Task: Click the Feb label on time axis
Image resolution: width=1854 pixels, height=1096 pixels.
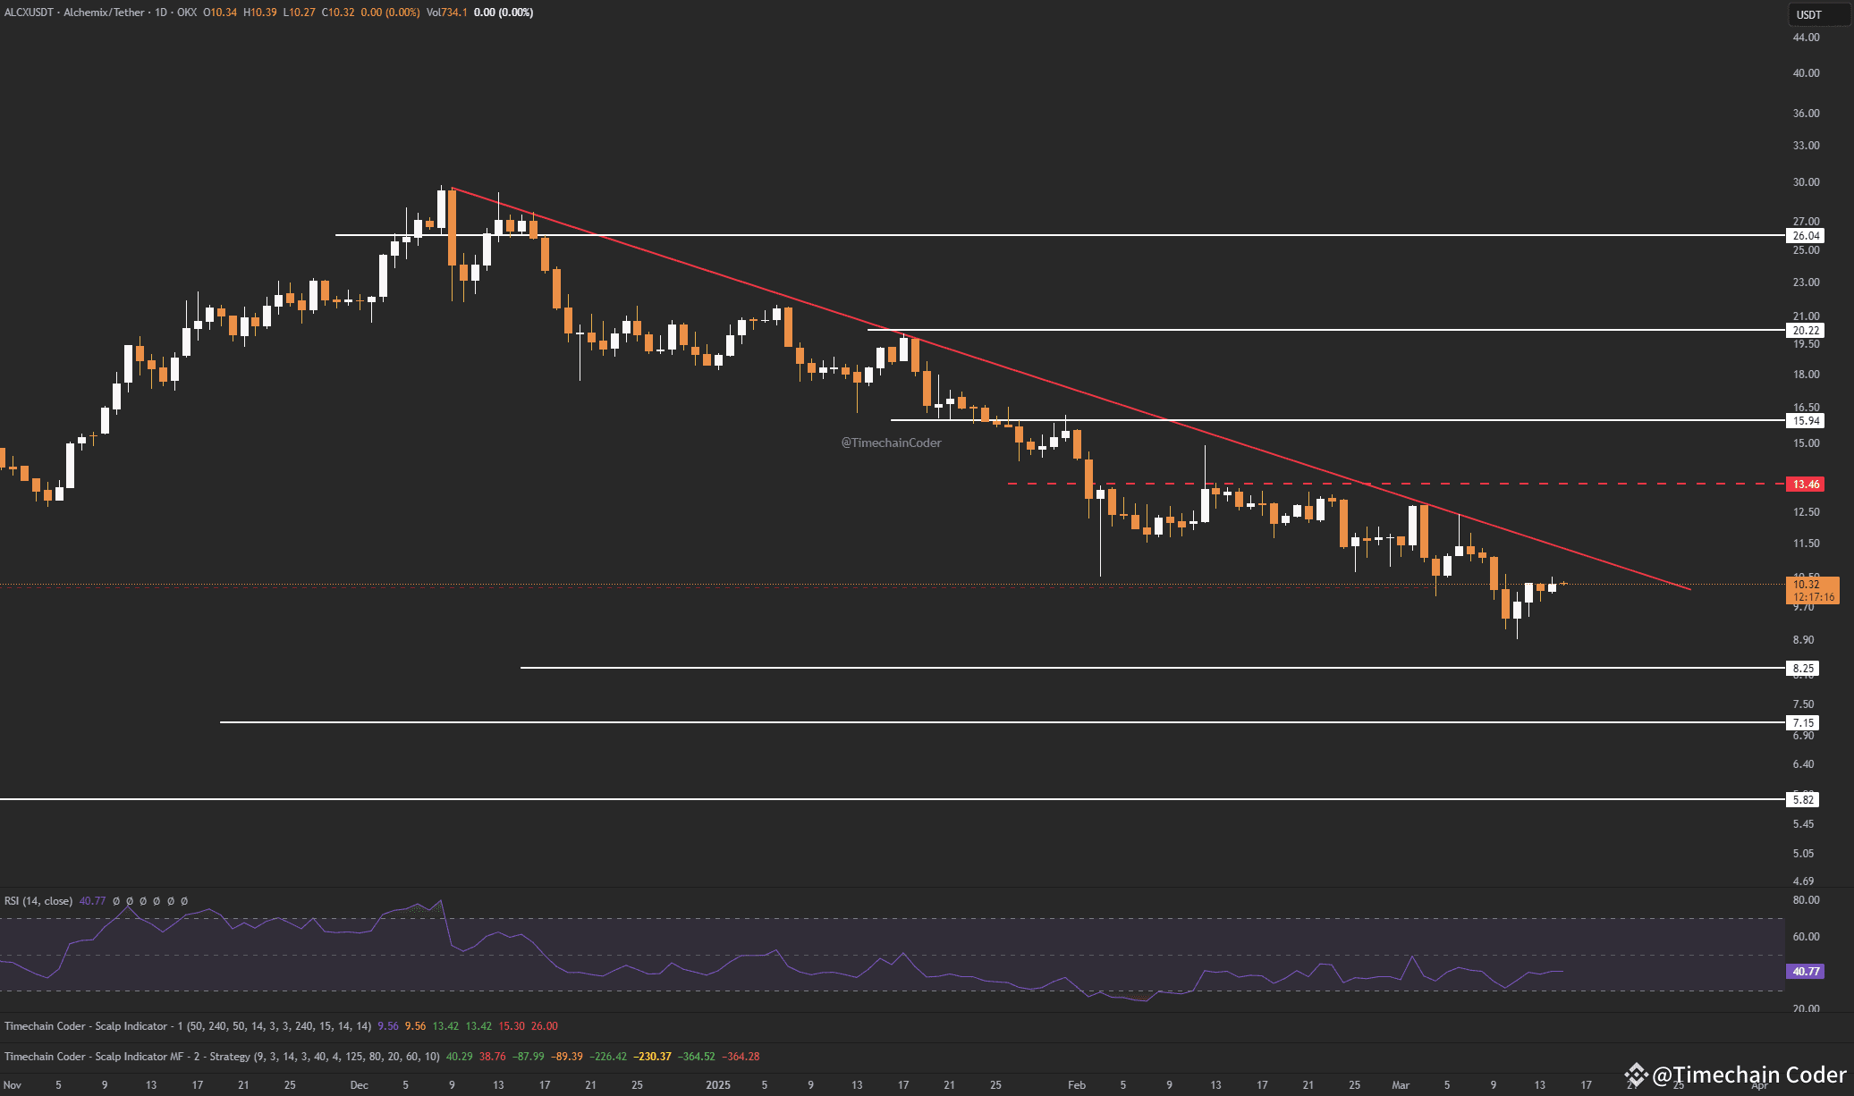Action: [x=1077, y=1085]
